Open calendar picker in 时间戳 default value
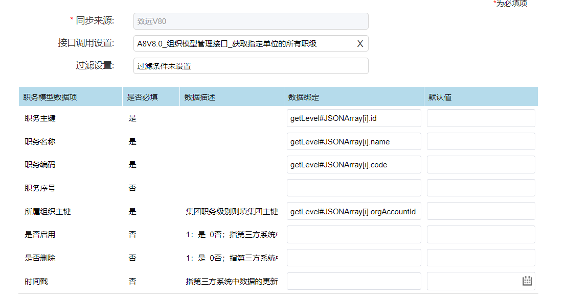The image size is (567, 301). point(527,281)
